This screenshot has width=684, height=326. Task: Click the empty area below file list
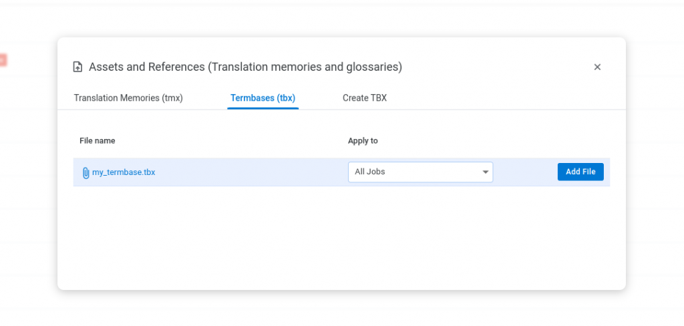click(341, 236)
